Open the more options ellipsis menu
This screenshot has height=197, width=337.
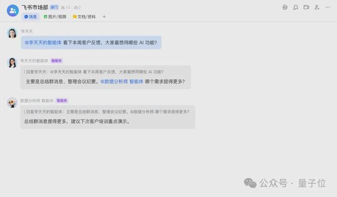(327, 7)
